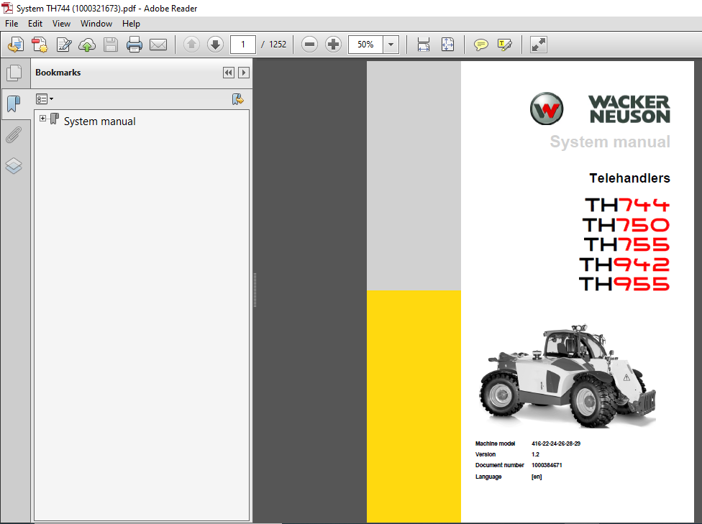Go to next page with the down arrow
This screenshot has width=702, height=524.
click(215, 45)
